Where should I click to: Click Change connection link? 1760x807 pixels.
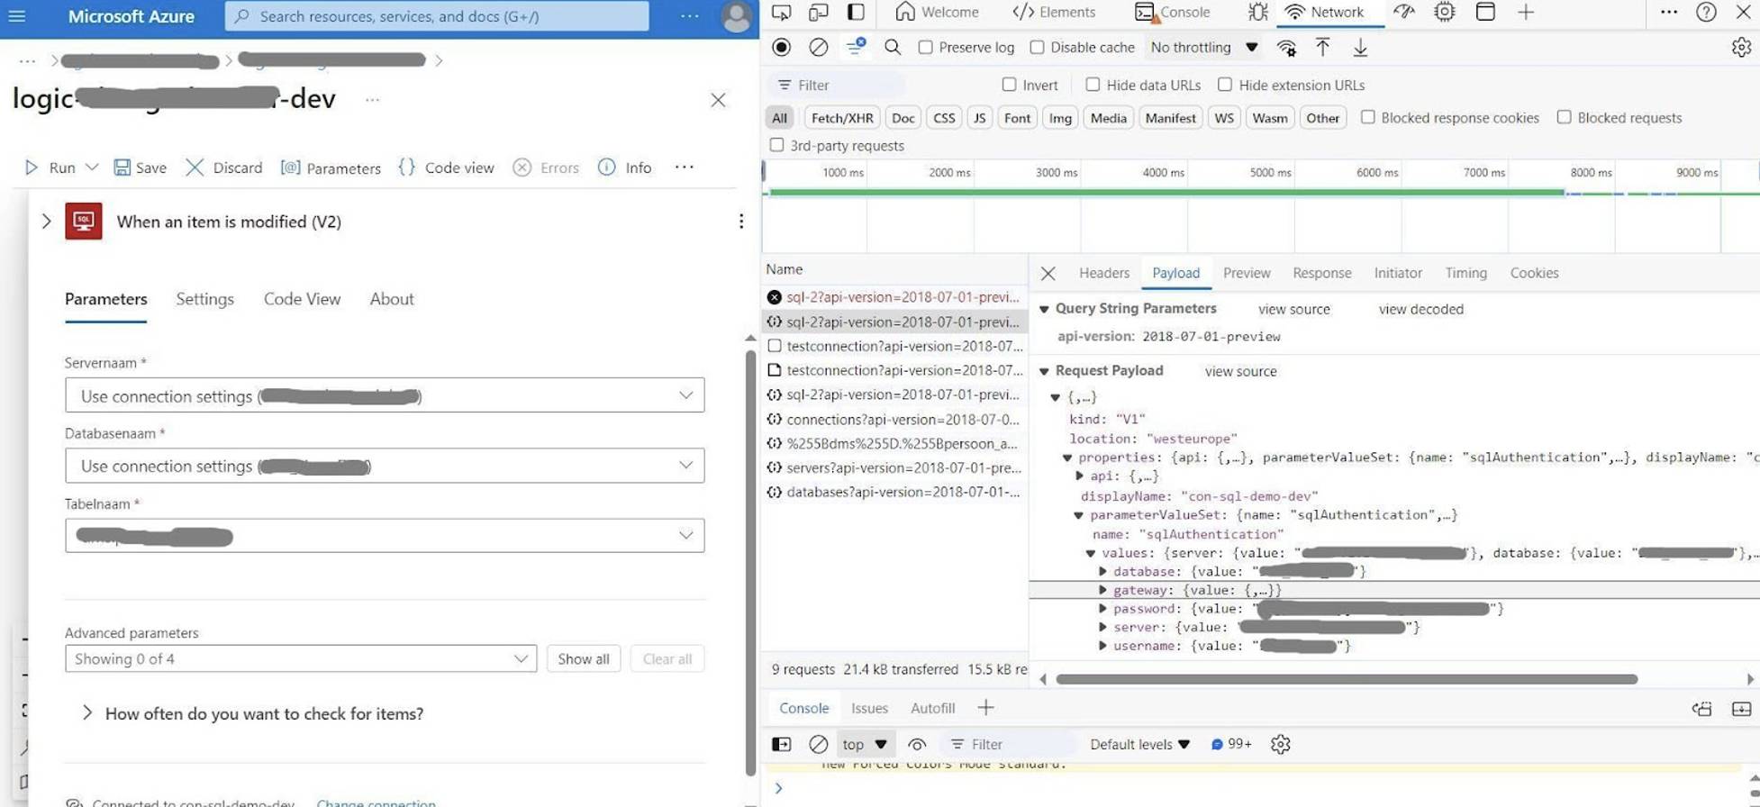coord(376,802)
